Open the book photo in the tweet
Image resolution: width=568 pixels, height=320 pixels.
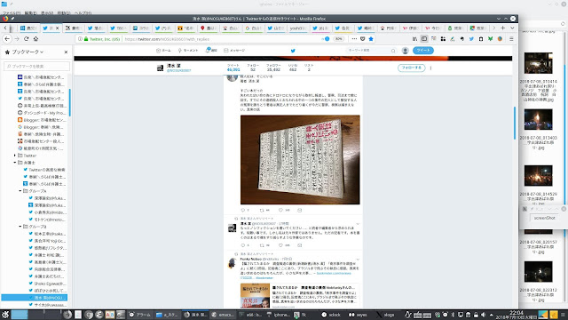pyautogui.click(x=300, y=160)
